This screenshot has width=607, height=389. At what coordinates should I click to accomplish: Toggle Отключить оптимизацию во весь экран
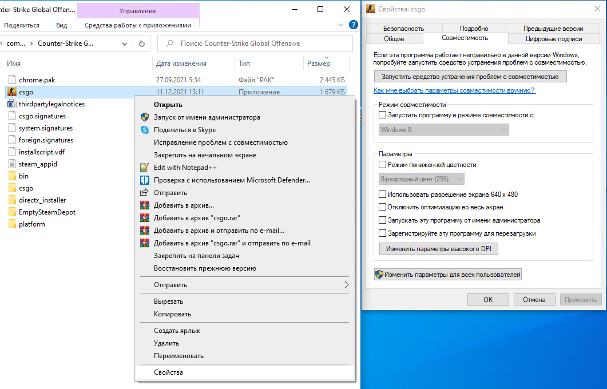click(383, 207)
